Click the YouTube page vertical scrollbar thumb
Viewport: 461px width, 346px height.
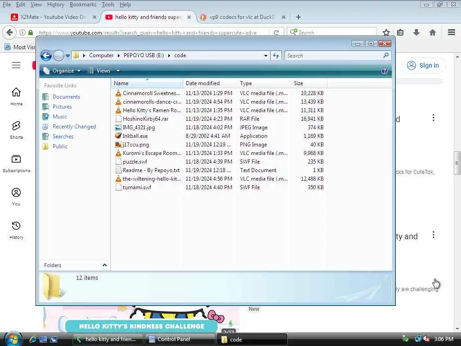[456, 163]
